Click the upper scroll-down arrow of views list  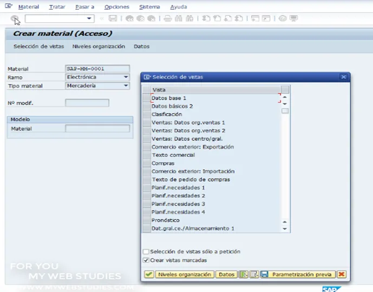point(285,104)
